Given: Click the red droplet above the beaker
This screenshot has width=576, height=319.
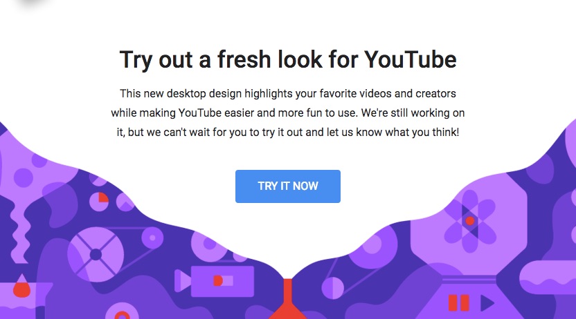Looking at the screenshot, I should pos(21,286).
